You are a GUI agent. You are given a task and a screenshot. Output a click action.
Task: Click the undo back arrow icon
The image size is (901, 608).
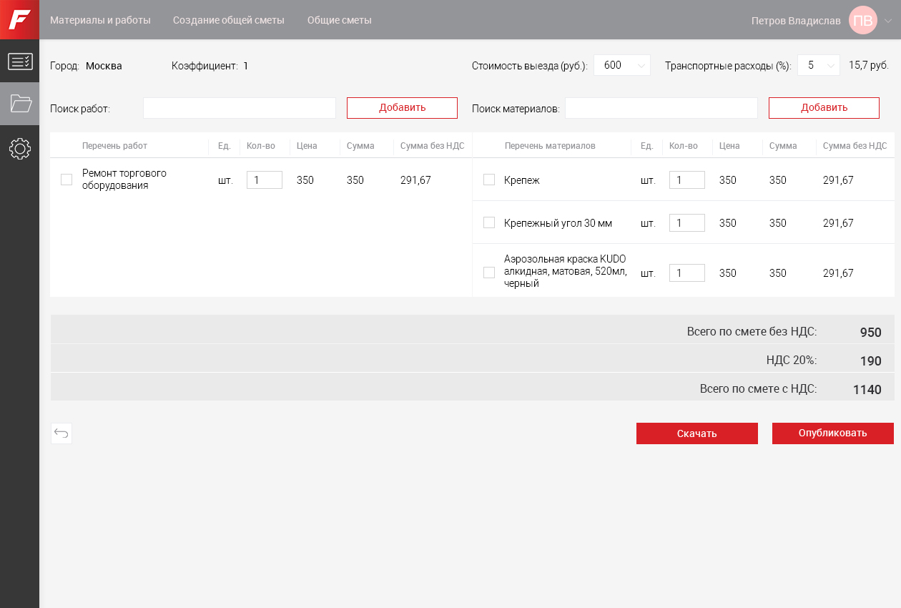tap(61, 433)
